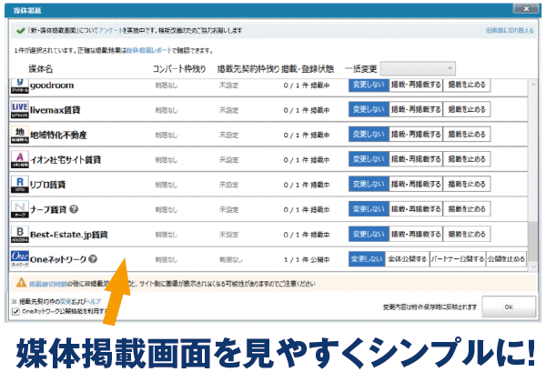Select 掲載・再掲載する for 地域特化不動産
This screenshot has height=382, width=546.
coord(416,135)
